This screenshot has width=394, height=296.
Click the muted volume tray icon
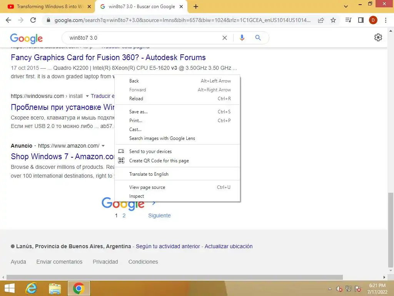coord(339,289)
